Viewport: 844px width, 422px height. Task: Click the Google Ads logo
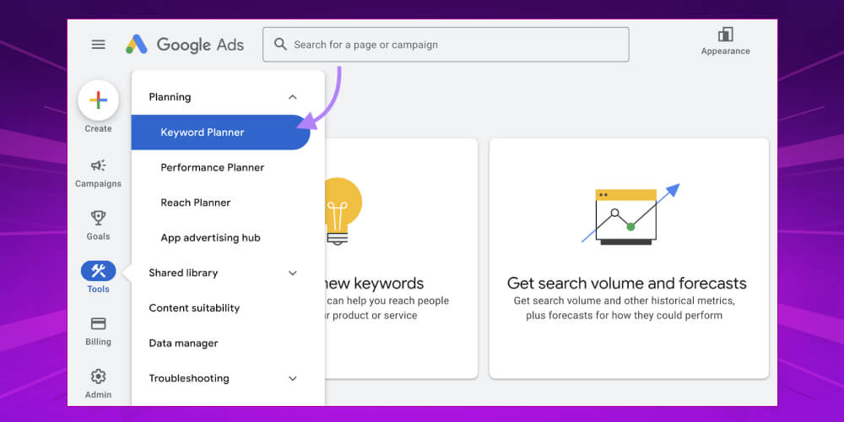185,45
